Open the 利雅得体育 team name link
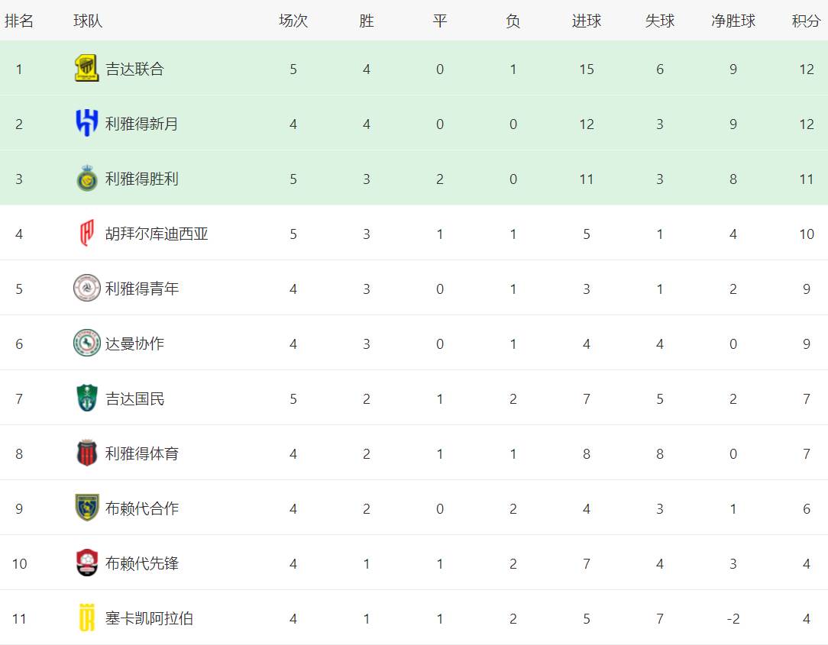Viewport: 828px width, 645px height. click(x=142, y=453)
